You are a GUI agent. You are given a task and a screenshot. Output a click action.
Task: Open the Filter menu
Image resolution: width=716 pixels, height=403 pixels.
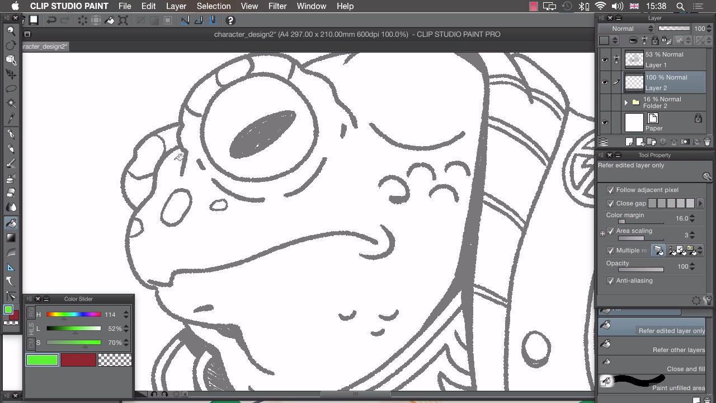coord(277,6)
